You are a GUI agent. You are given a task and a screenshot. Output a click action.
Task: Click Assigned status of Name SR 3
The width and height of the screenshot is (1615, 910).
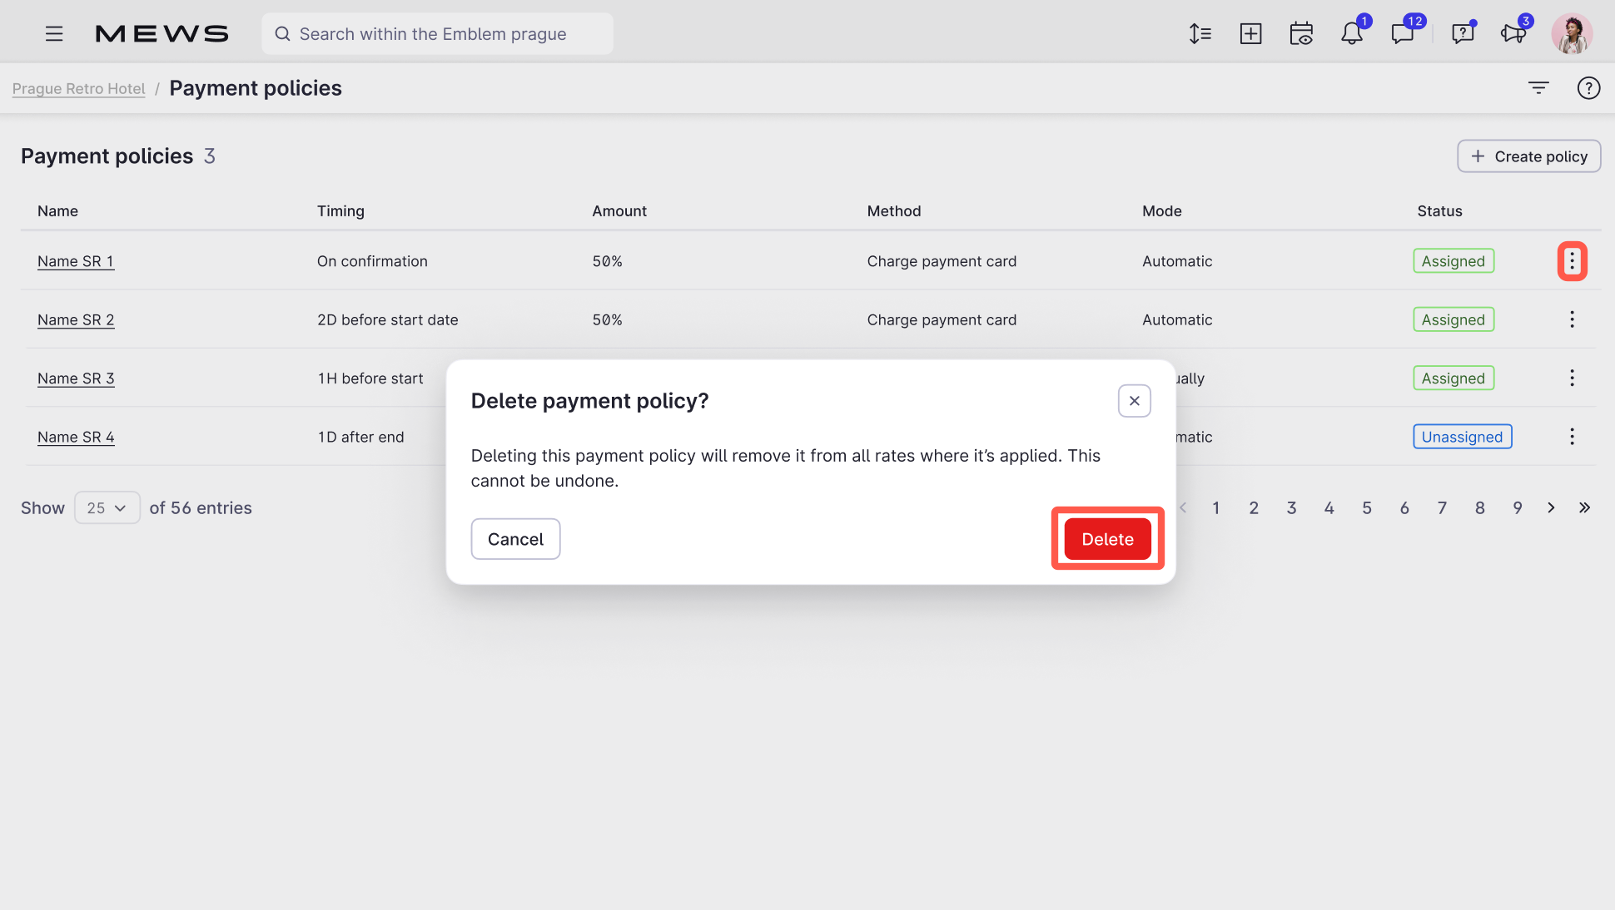pos(1453,378)
